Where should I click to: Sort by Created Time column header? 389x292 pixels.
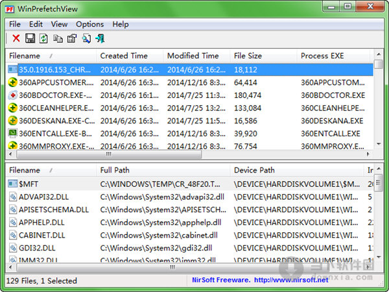click(130, 56)
